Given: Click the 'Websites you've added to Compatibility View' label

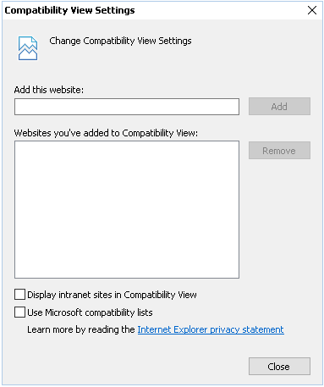Looking at the screenshot, I should point(106,133).
